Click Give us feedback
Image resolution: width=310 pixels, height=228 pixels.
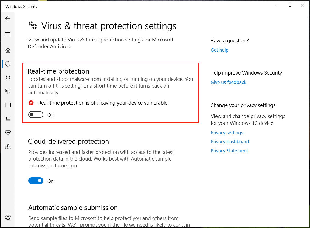point(228,82)
